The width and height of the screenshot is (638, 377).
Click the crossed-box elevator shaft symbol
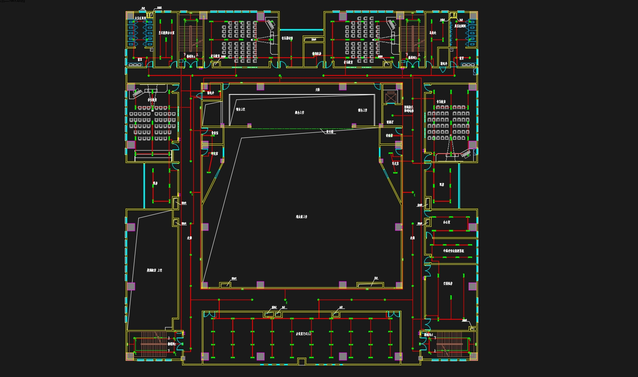pyautogui.click(x=391, y=97)
